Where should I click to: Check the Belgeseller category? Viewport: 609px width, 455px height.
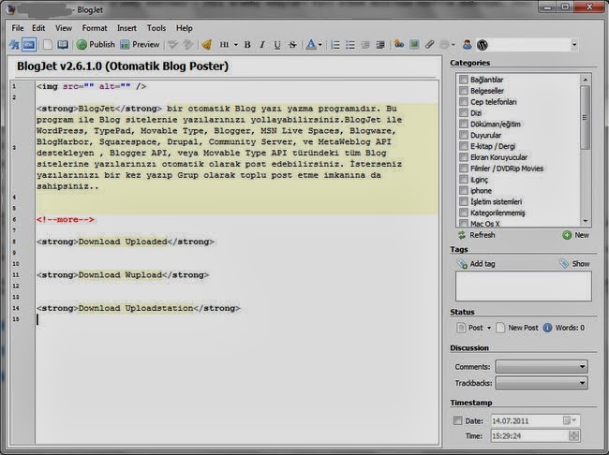tap(464, 91)
